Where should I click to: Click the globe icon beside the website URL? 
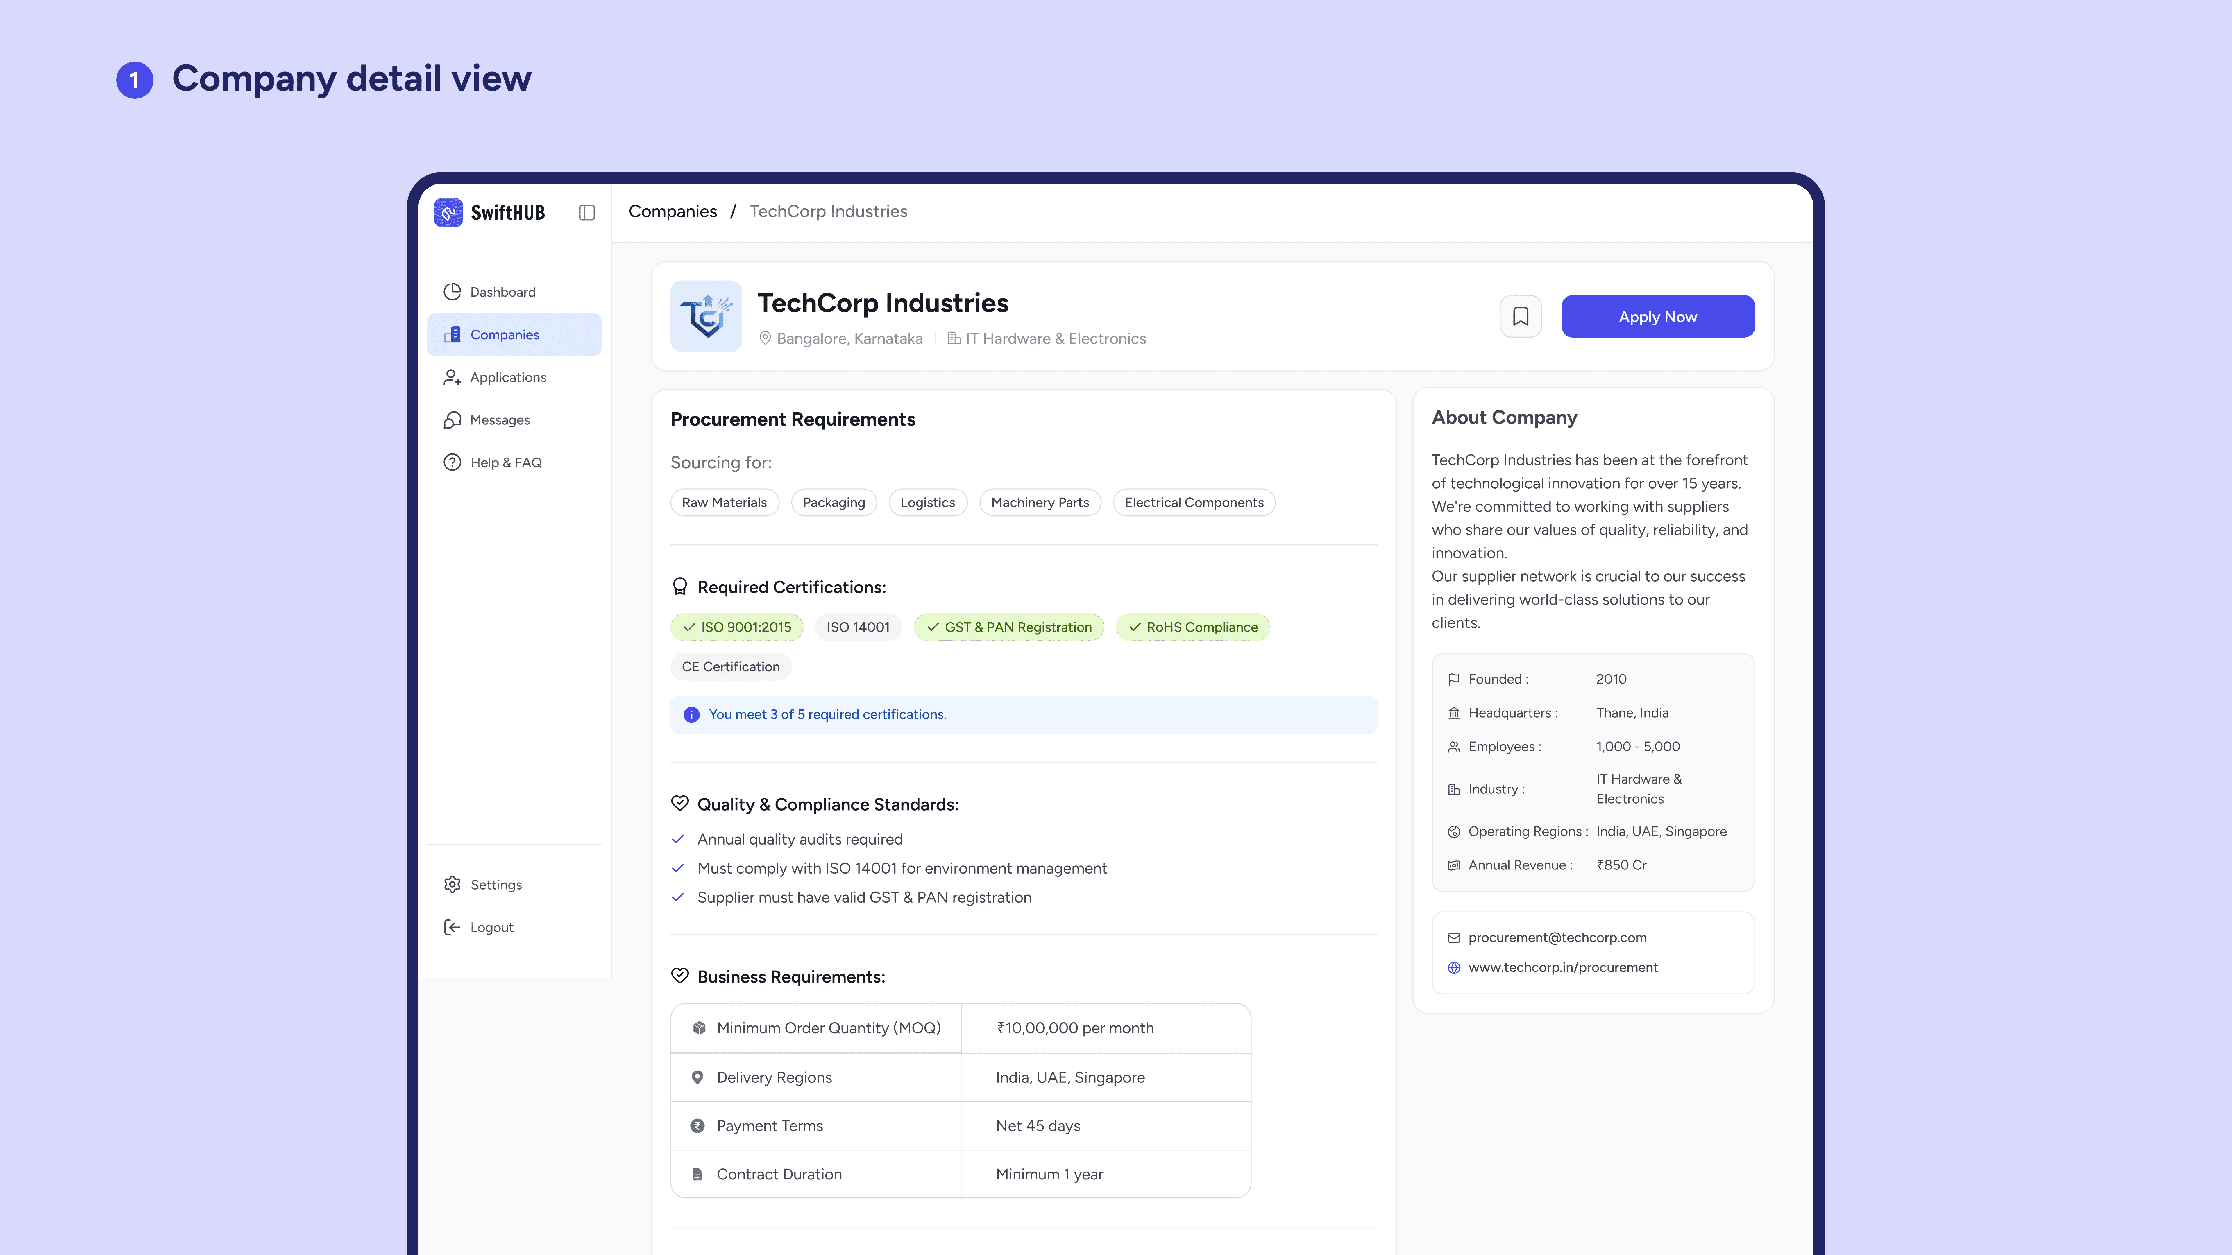(x=1454, y=967)
